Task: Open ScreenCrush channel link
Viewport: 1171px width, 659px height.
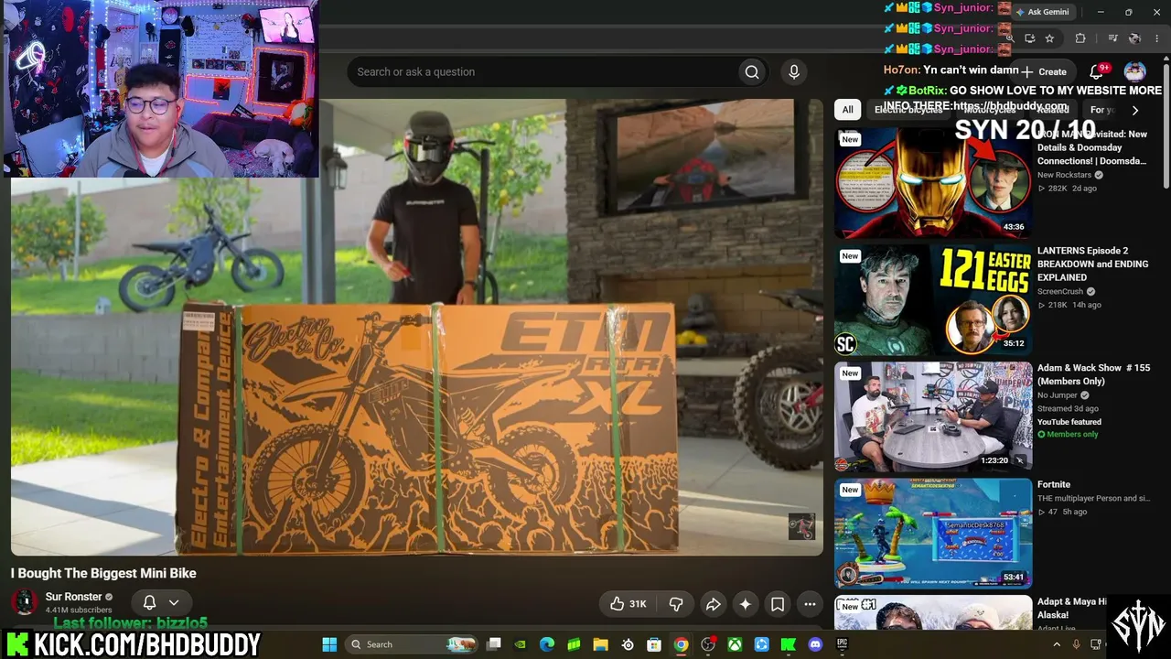Action: pyautogui.click(x=1060, y=292)
